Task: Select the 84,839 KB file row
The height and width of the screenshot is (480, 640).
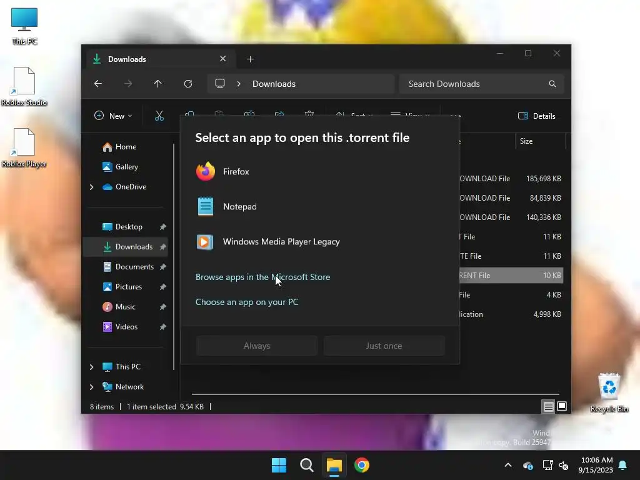Action: 511,198
